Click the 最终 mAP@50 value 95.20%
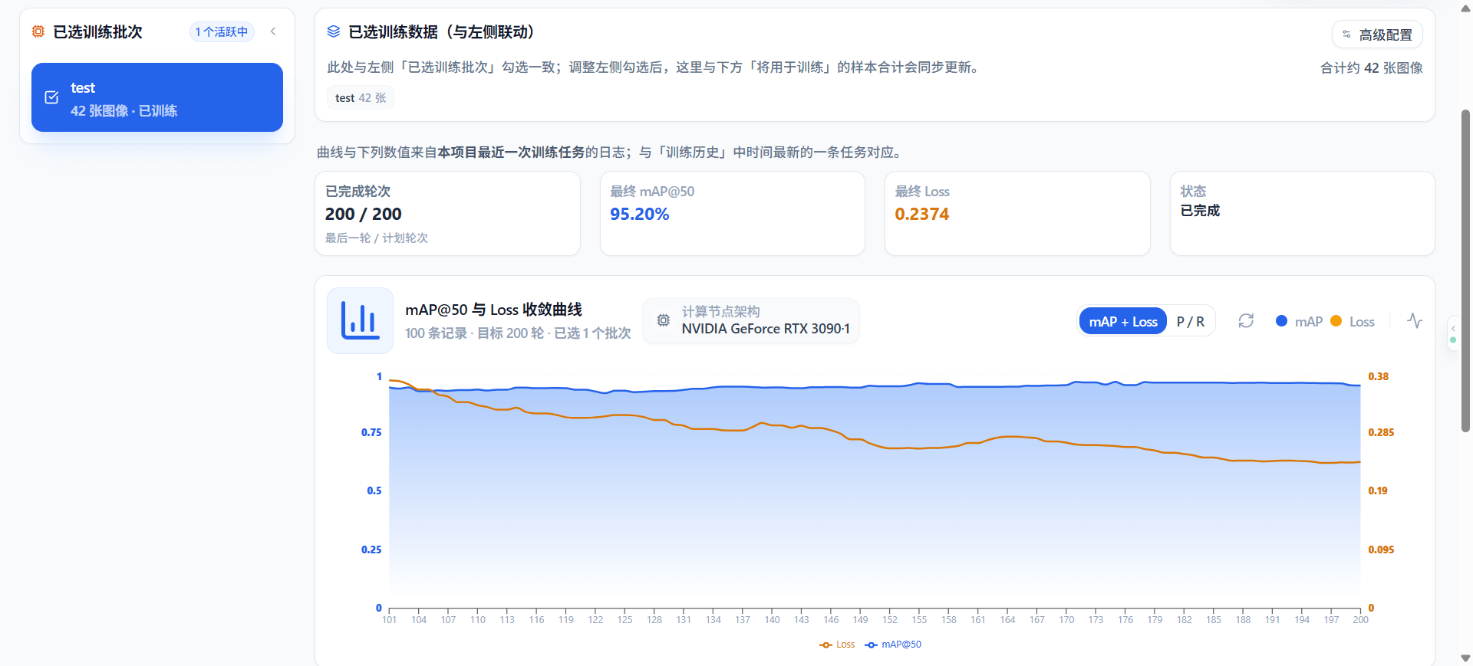The width and height of the screenshot is (1473, 666). 639,214
